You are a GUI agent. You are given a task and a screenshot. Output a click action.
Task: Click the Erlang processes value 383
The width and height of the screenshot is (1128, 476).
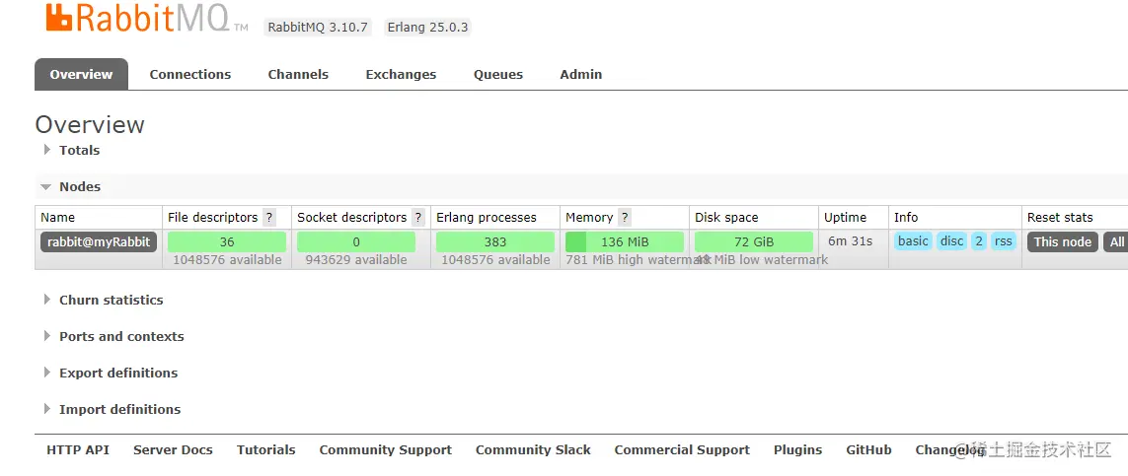(x=495, y=242)
